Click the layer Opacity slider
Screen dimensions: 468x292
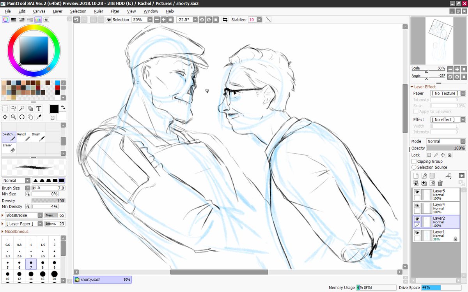[446, 148]
